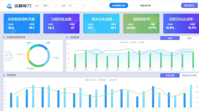The height and width of the screenshot is (111, 199).
Task: Switch to 回款 tab in 应收账款
Action: [189, 38]
